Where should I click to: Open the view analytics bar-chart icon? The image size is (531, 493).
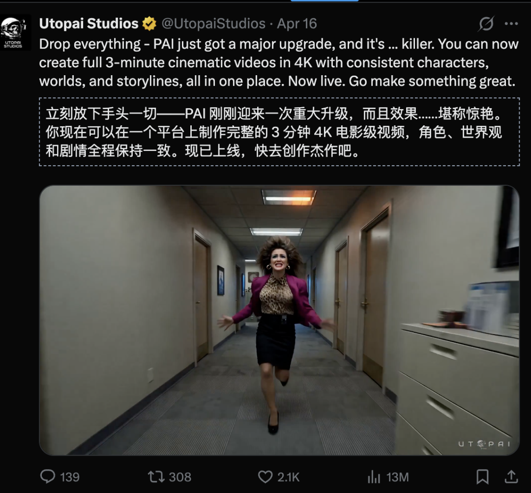pyautogui.click(x=374, y=477)
